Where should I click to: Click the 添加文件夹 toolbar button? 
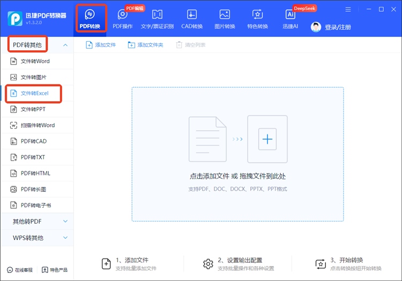tap(145, 45)
